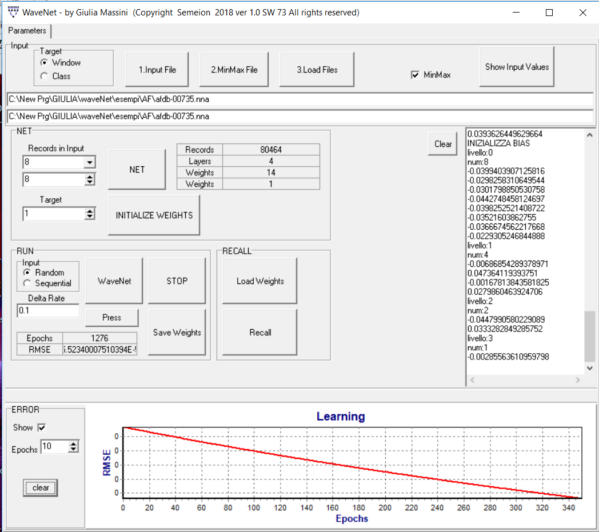Increase the ERROR Epochs spinner
Screen dimensions: 599x532
coord(73,444)
